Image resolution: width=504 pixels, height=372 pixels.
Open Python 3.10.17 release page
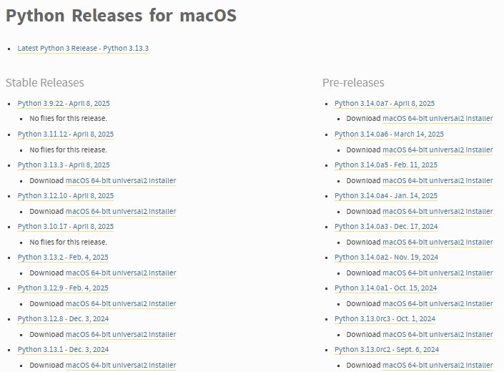(65, 227)
